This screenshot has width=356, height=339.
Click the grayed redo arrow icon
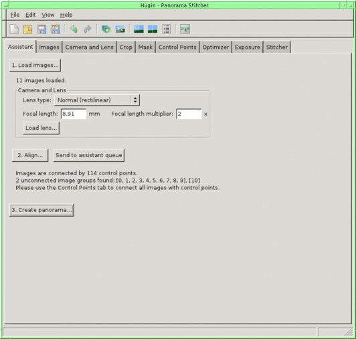tap(88, 29)
